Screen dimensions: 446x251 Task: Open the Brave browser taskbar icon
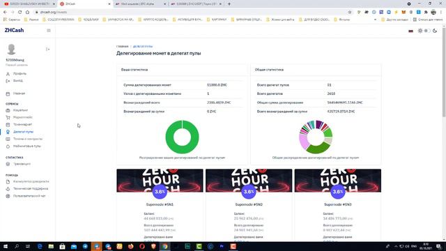(x=153, y=246)
